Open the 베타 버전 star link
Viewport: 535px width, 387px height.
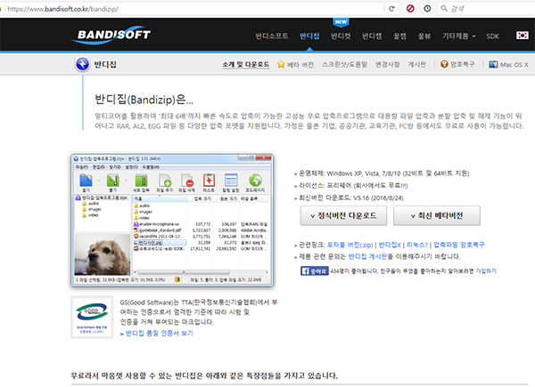(x=295, y=64)
